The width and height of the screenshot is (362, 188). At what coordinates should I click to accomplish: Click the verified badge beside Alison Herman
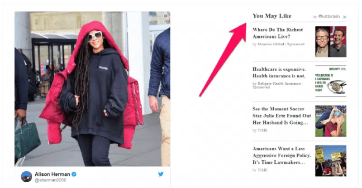click(74, 174)
